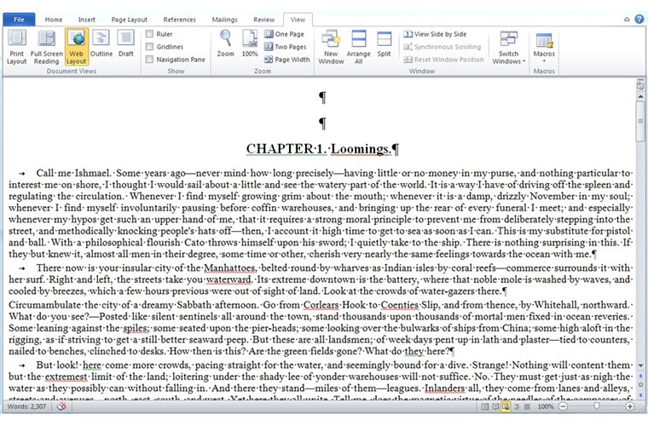Open the File tab
This screenshot has height=426, width=648.
[x=19, y=20]
